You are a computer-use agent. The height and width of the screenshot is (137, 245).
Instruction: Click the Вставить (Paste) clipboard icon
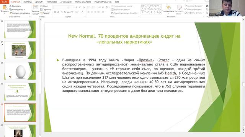coord(5,8)
